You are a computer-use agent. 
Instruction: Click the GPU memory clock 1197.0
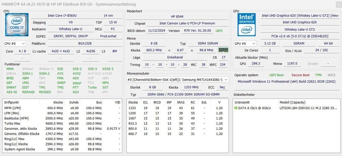pyautogui.click(x=292, y=64)
